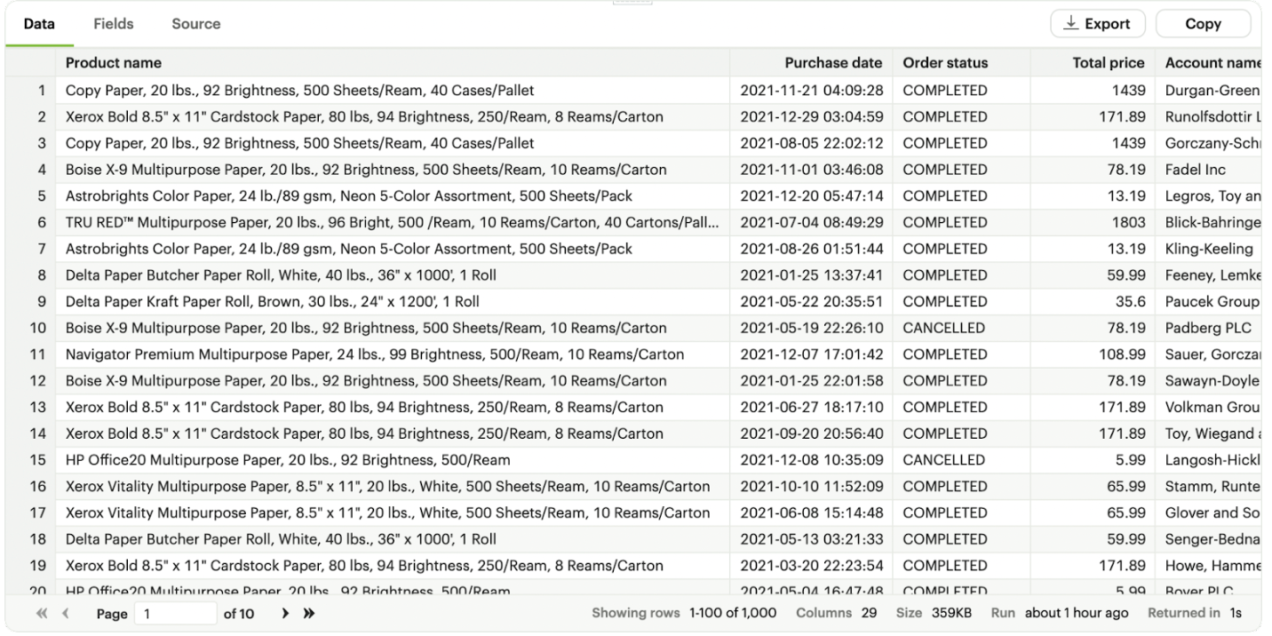
Task: Click HP Office20 Multipurpose Paper row 15 cell
Action: click(394, 460)
